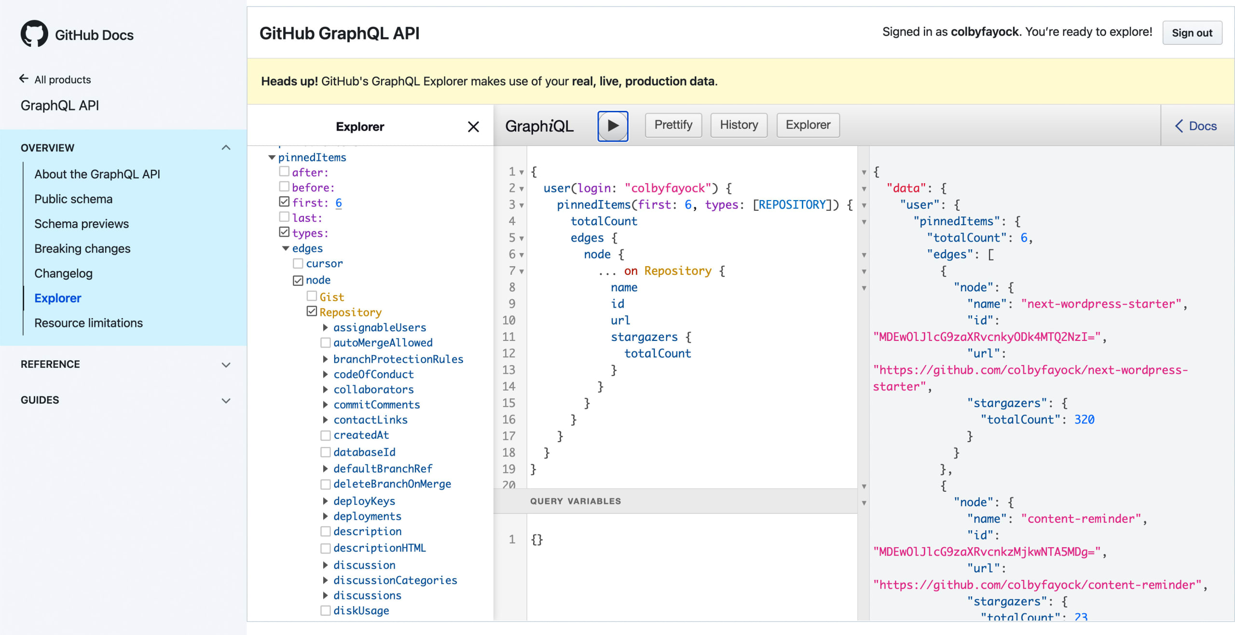Close the Explorer panel with the X
1235x635 pixels.
point(473,127)
